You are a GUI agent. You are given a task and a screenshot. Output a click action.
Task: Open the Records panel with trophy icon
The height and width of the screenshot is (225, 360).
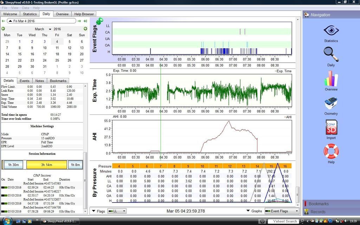tap(331, 212)
